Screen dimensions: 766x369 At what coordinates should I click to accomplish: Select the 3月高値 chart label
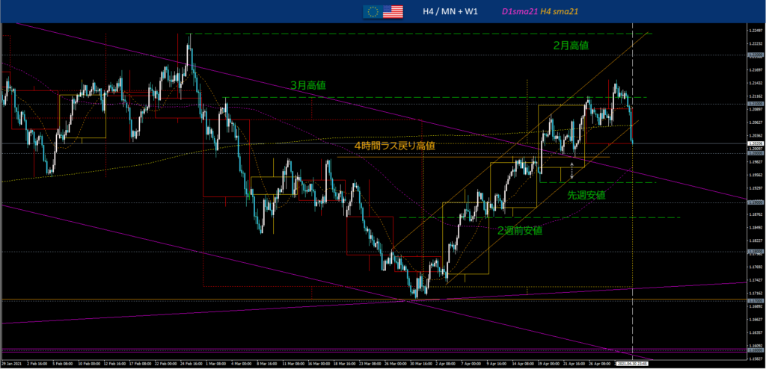[x=308, y=86]
